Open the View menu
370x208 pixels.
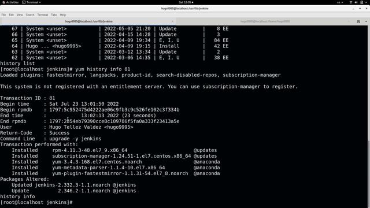pos(20,15)
